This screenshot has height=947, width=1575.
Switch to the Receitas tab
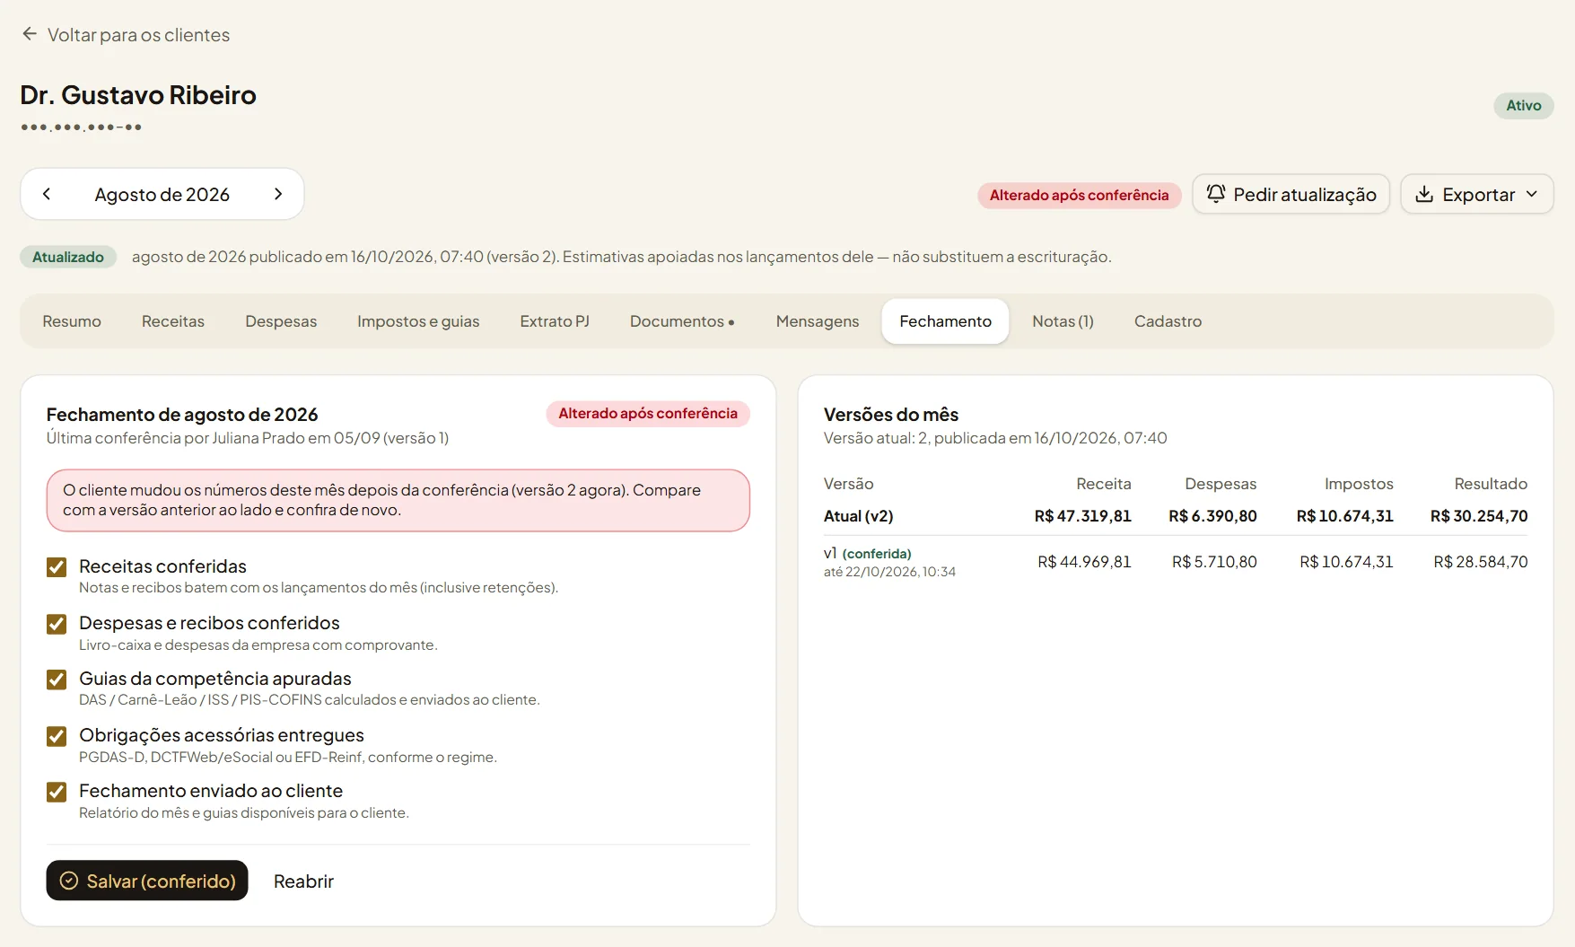(x=173, y=321)
